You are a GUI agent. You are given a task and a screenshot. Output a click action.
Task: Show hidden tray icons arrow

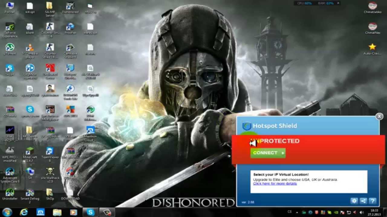298,212
